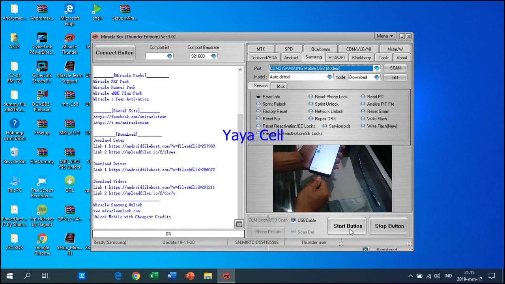
Task: Open the mode Download dropdown
Action: point(376,77)
